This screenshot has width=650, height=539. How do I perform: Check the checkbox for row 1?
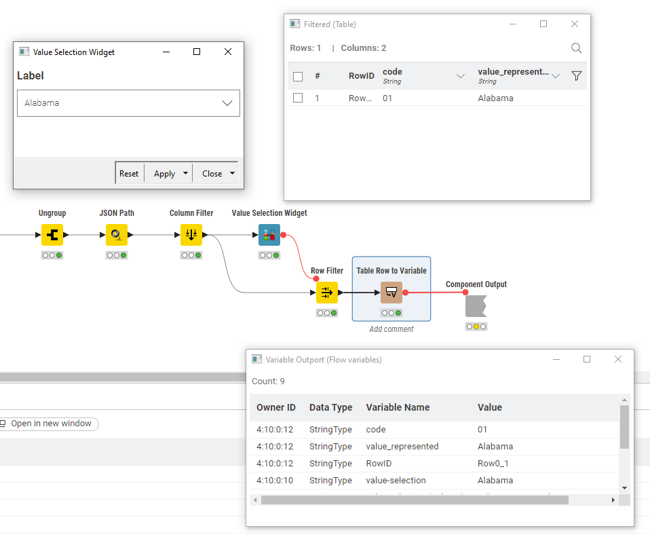click(x=297, y=98)
